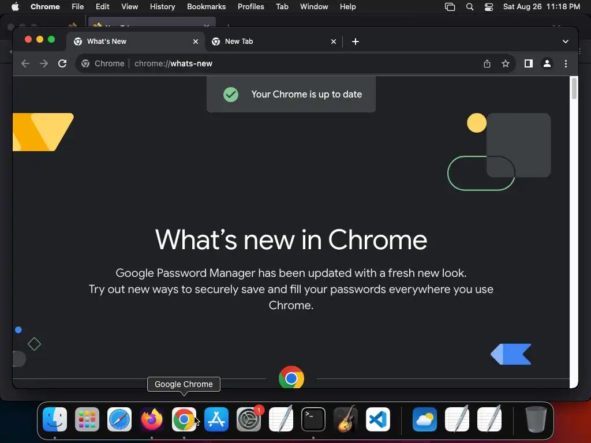Screen dimensions: 591x443
Task: Add a new tab with plus
Action: pyautogui.click(x=356, y=42)
